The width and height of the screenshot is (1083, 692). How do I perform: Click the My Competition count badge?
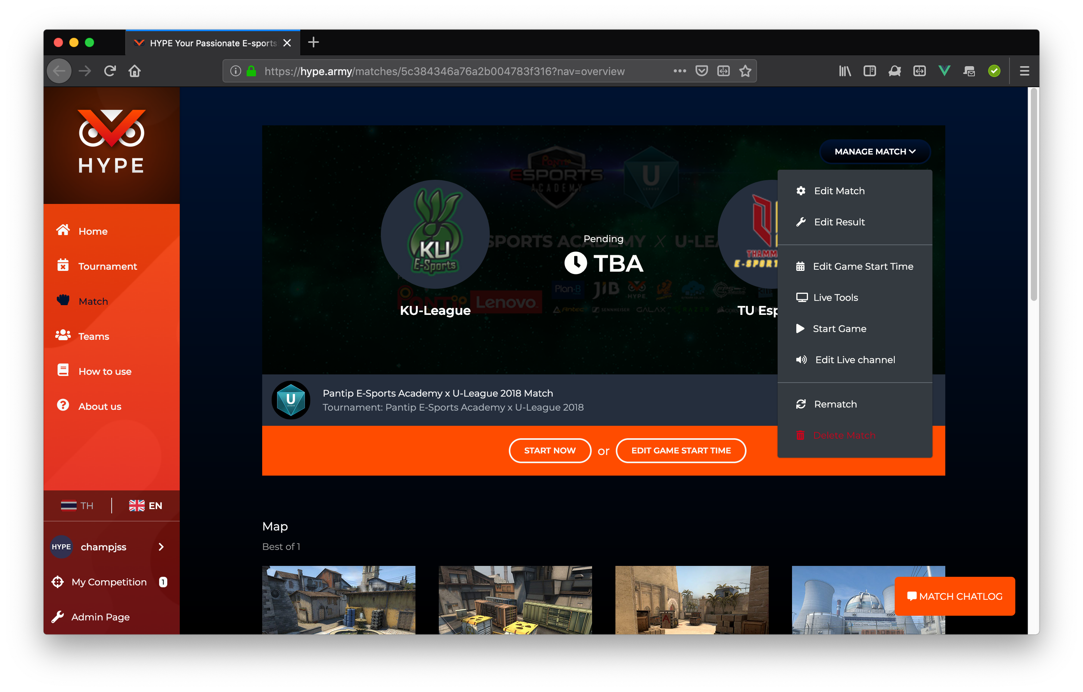163,582
